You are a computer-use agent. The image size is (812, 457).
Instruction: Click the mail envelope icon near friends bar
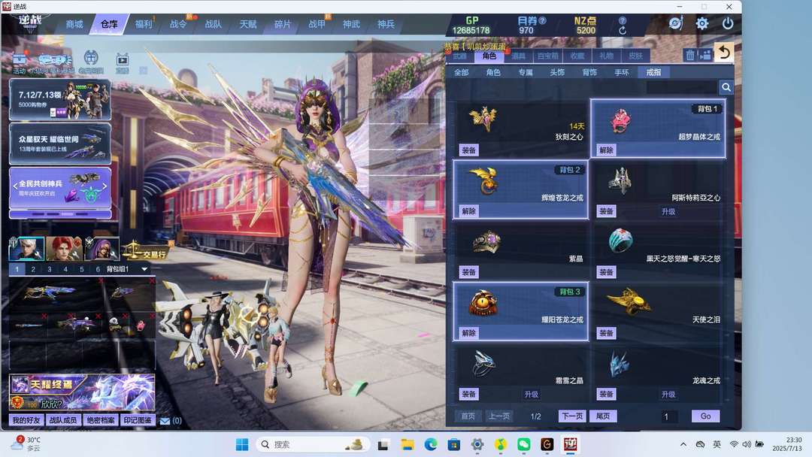tap(165, 421)
